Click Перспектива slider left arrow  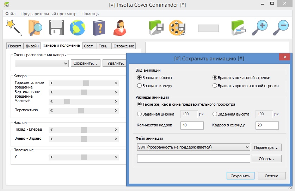51,111
